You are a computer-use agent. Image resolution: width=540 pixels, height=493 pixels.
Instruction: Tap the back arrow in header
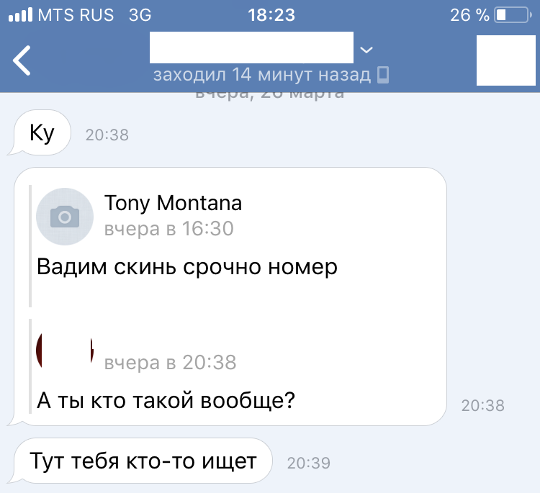click(22, 61)
